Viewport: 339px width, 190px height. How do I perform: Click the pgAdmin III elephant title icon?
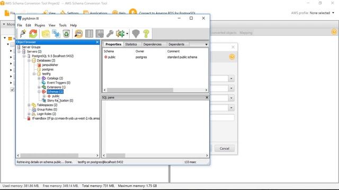point(20,18)
